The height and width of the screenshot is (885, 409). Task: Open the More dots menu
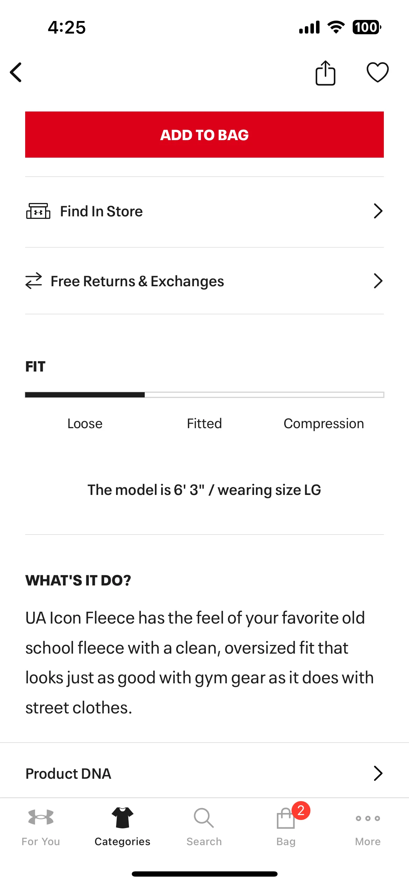pyautogui.click(x=368, y=827)
